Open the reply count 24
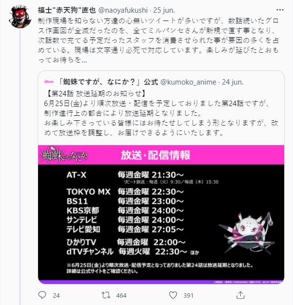This screenshot has width=293, height=305. tap(56, 295)
